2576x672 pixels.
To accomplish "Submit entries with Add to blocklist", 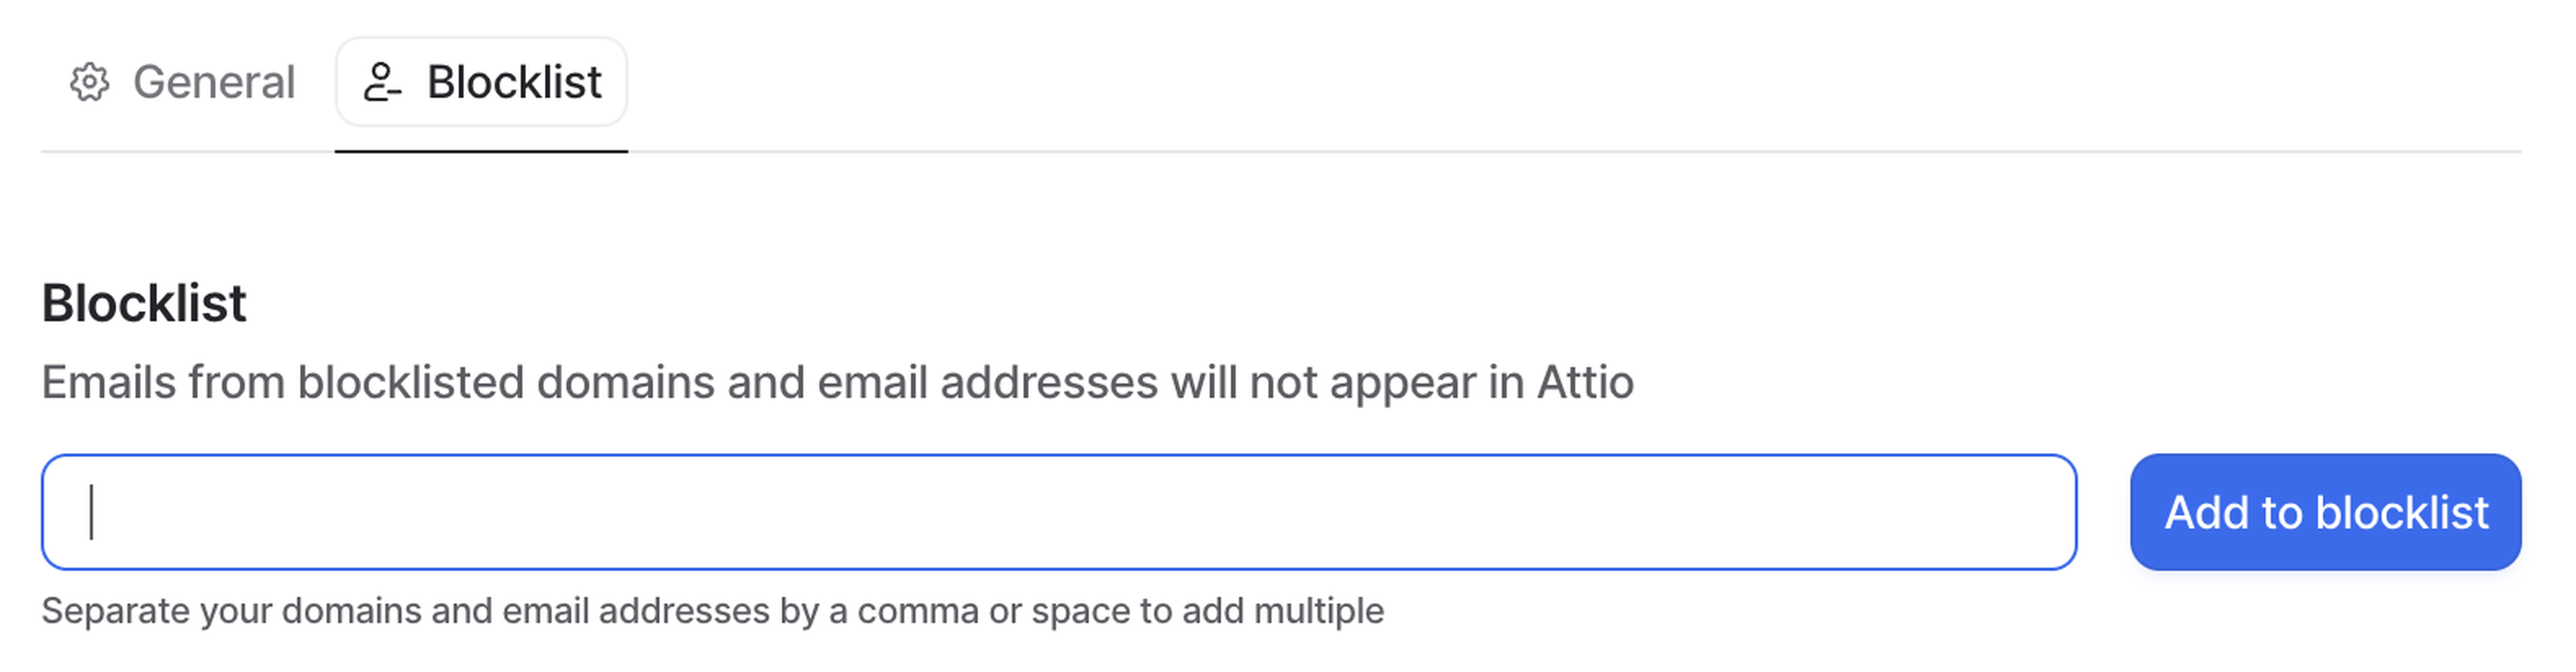I will tap(2325, 513).
